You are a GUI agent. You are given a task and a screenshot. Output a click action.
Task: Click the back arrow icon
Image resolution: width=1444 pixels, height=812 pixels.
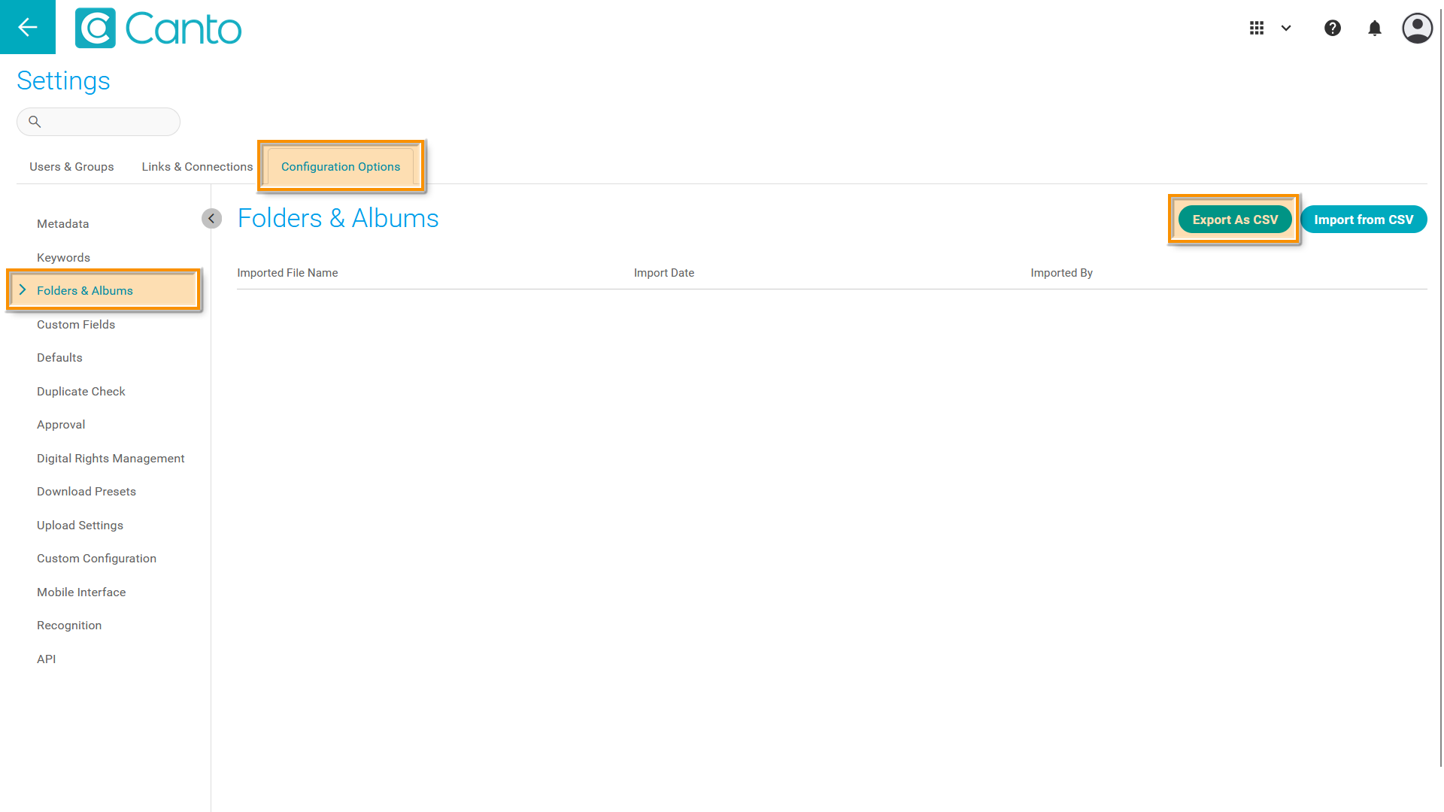tap(28, 27)
